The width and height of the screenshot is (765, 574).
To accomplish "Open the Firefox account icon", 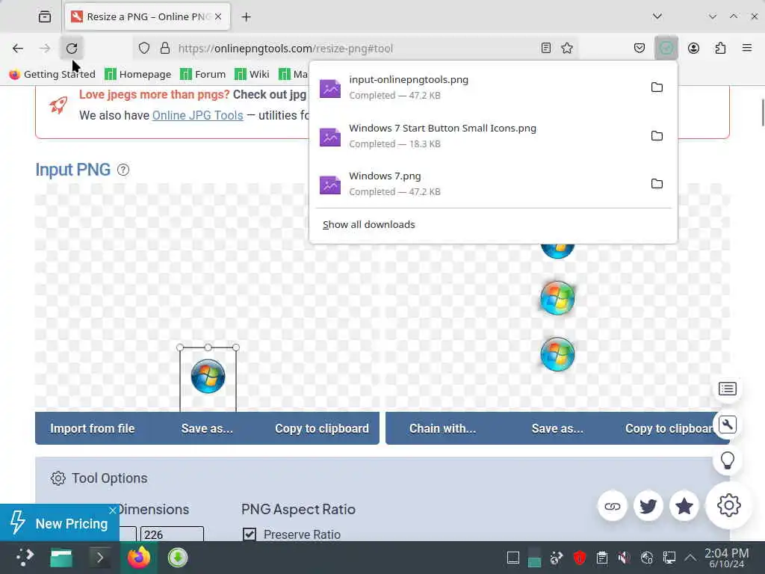I will [x=693, y=48].
